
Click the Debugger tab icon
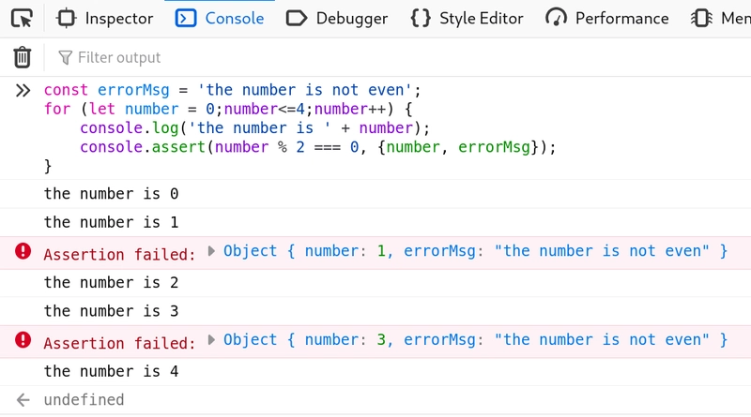[296, 18]
